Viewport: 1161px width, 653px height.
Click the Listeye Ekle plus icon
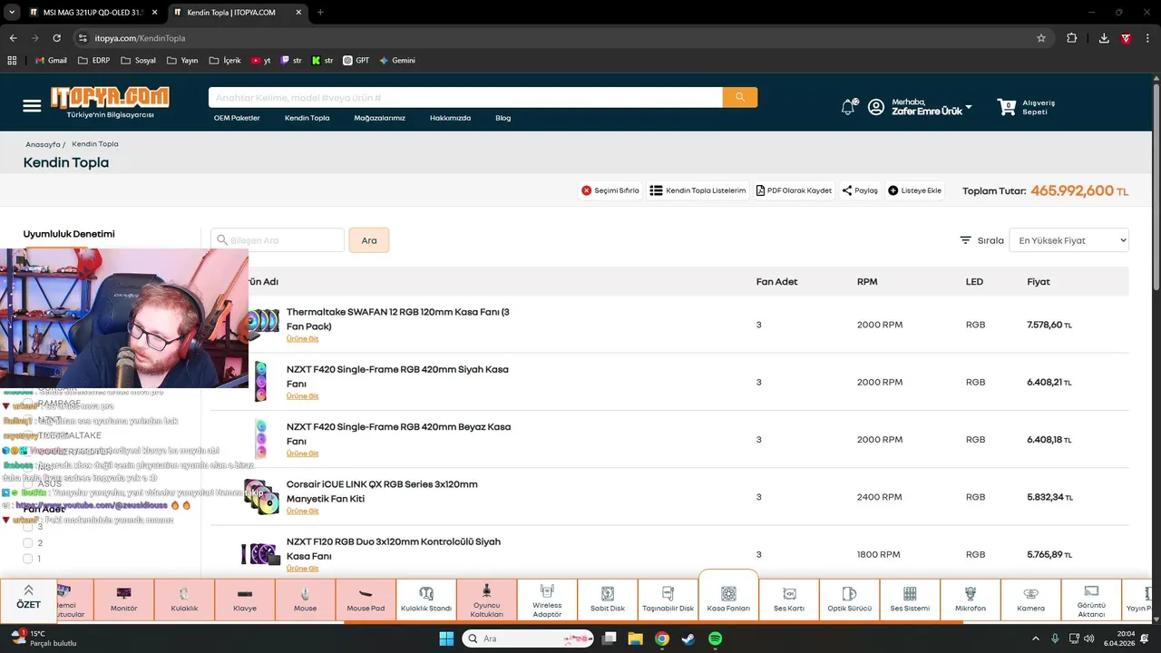[893, 190]
